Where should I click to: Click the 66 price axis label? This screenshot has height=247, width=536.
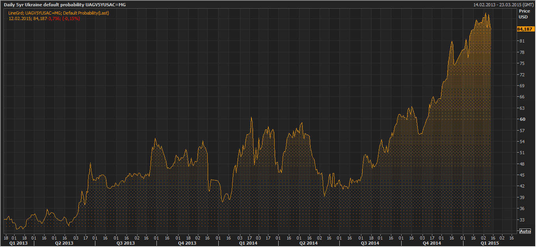coord(522,97)
